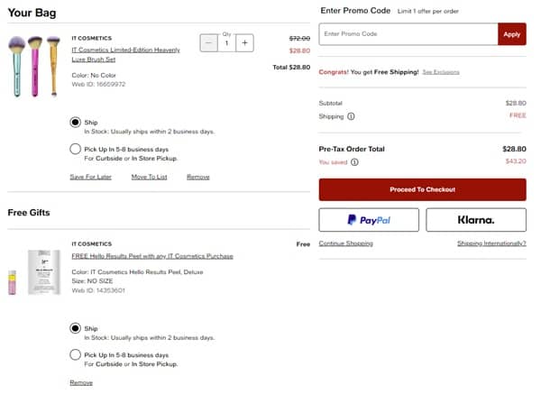Click Move To List link
The image size is (541, 394).
point(149,177)
